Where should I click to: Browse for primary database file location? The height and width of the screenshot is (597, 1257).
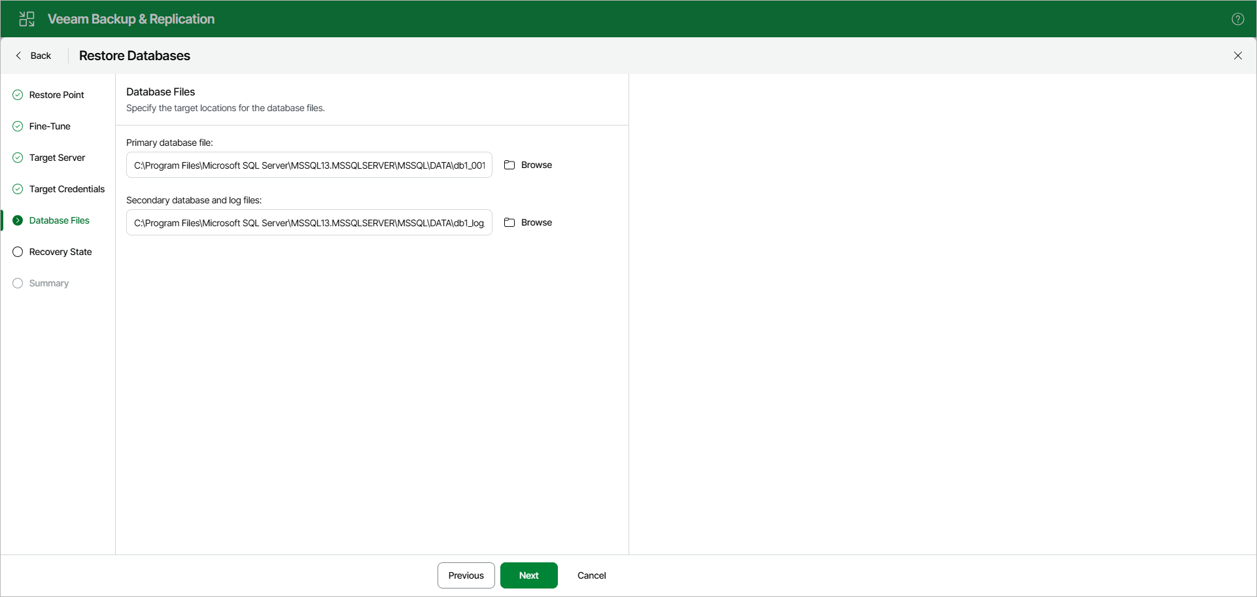pyautogui.click(x=528, y=165)
